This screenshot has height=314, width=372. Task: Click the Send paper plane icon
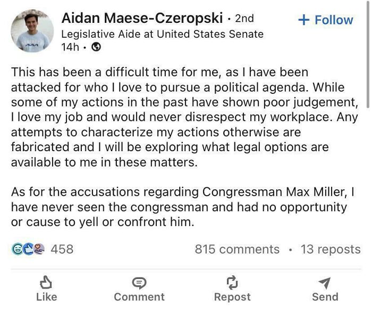325,283
